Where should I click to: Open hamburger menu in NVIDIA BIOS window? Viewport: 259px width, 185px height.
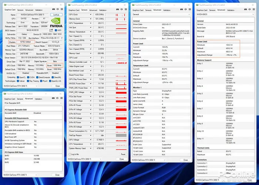[x=254, y=9]
